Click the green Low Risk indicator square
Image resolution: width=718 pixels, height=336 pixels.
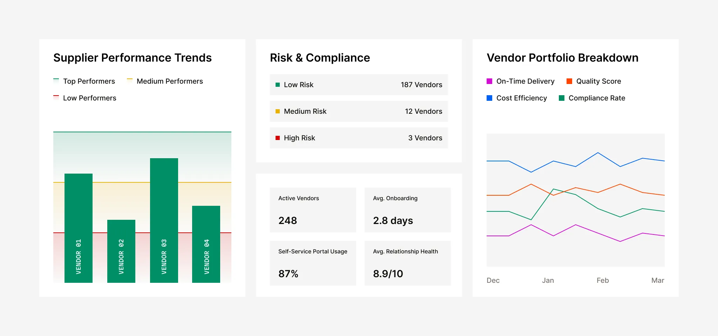tap(278, 85)
